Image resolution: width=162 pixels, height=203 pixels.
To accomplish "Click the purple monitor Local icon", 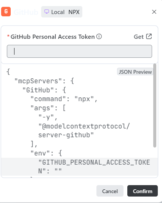I will [47, 12].
